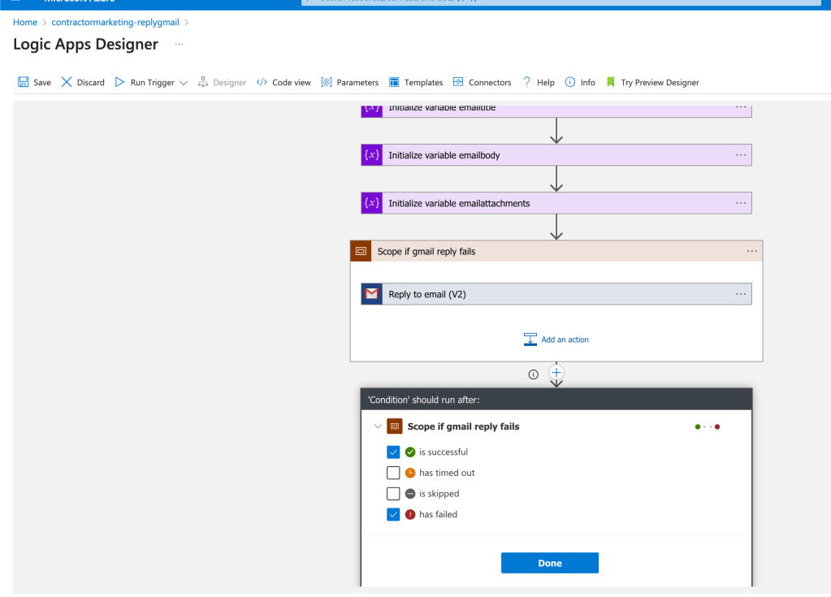Click the Parameters icon
This screenshot has width=831, height=597.
pyautogui.click(x=327, y=82)
